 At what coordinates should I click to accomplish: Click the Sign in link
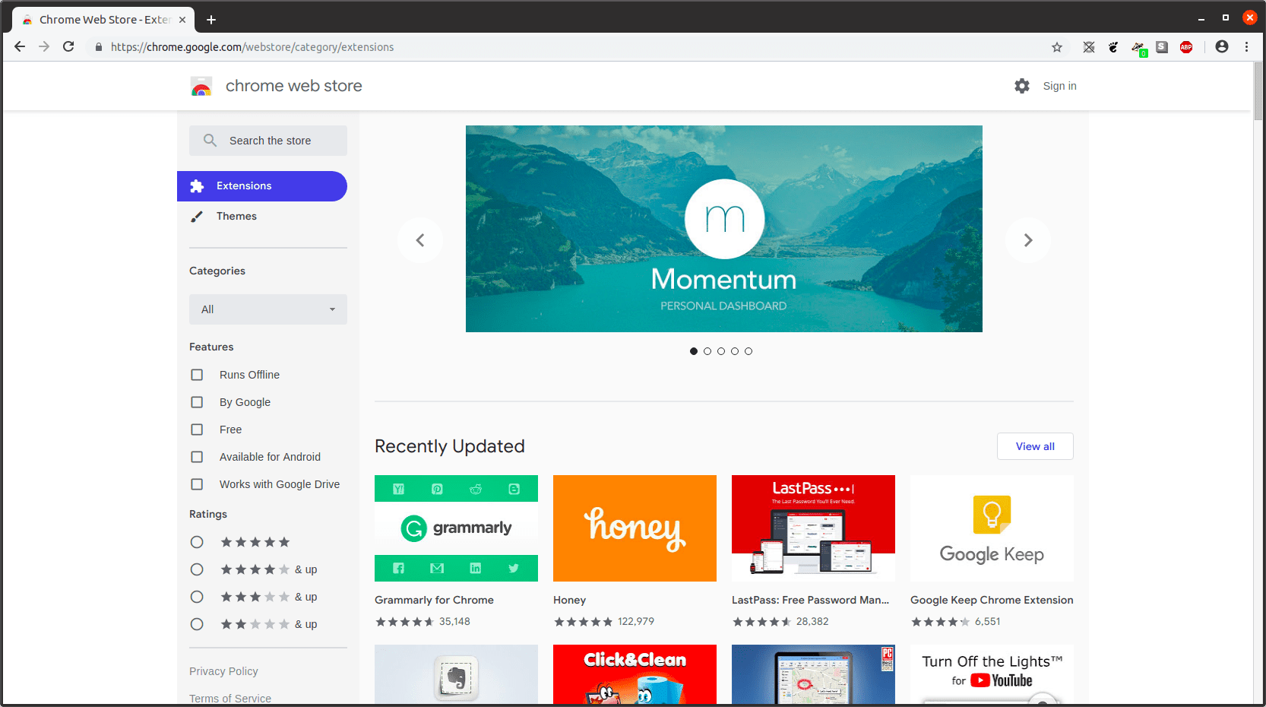coord(1059,86)
